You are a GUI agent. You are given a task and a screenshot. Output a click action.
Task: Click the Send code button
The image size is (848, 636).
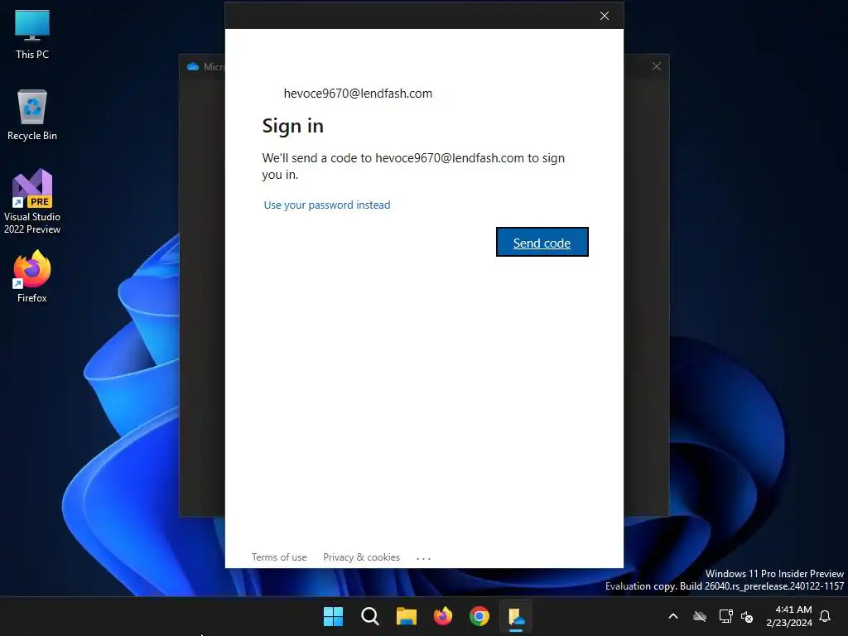[x=542, y=243]
